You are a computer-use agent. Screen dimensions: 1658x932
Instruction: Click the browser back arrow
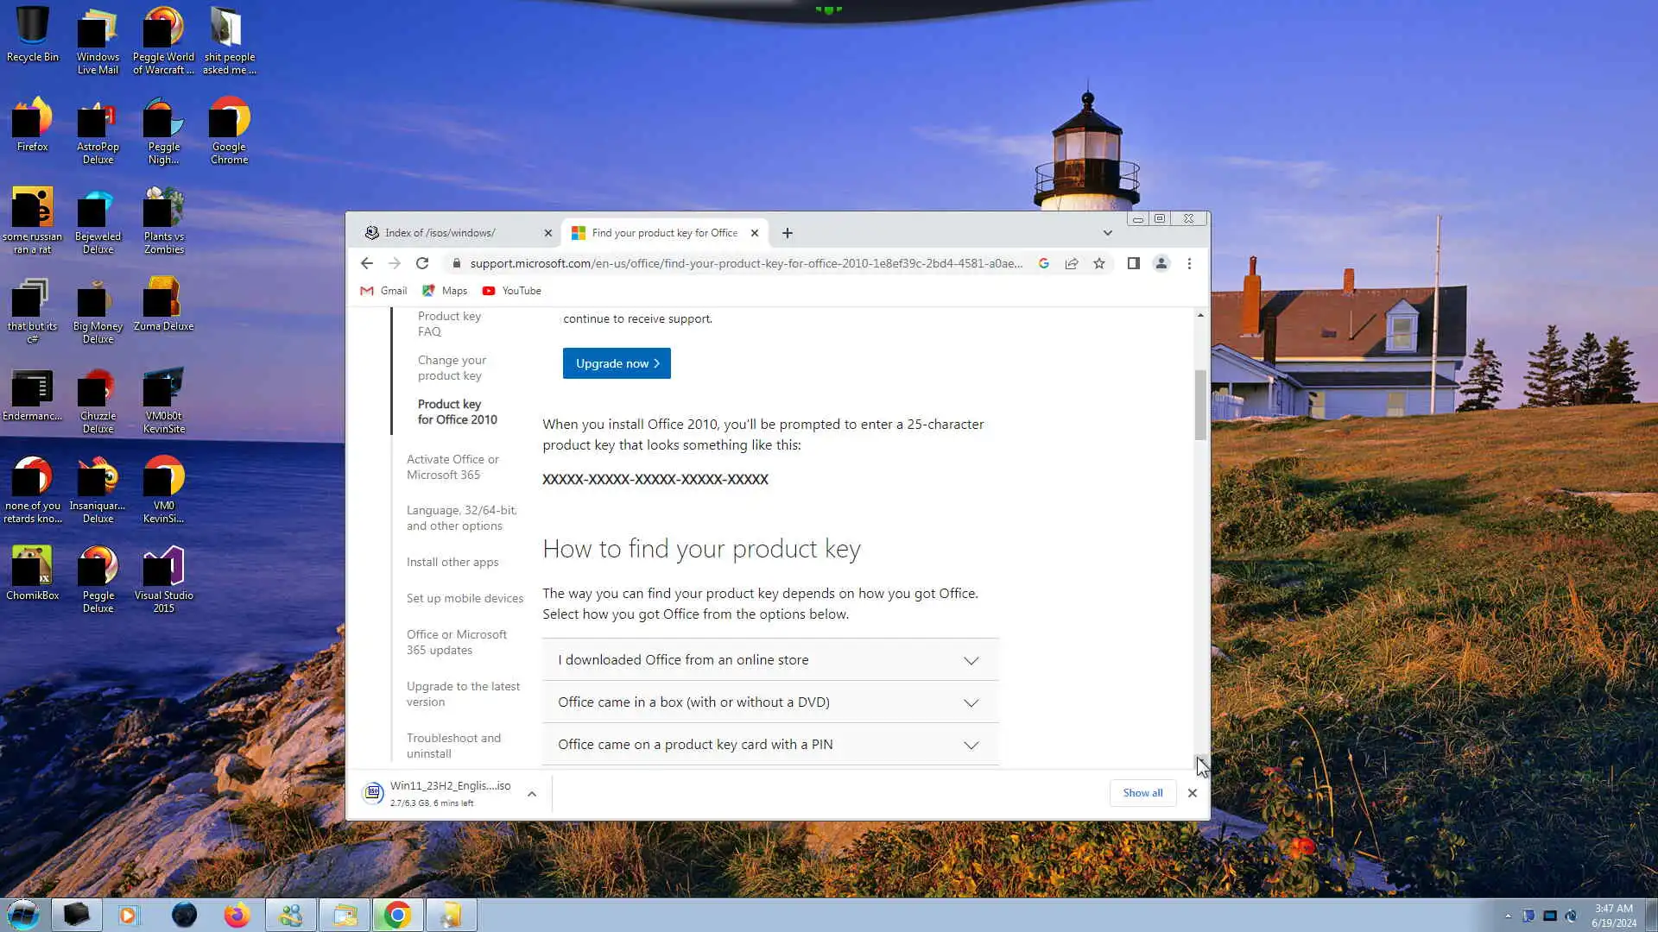(x=367, y=263)
